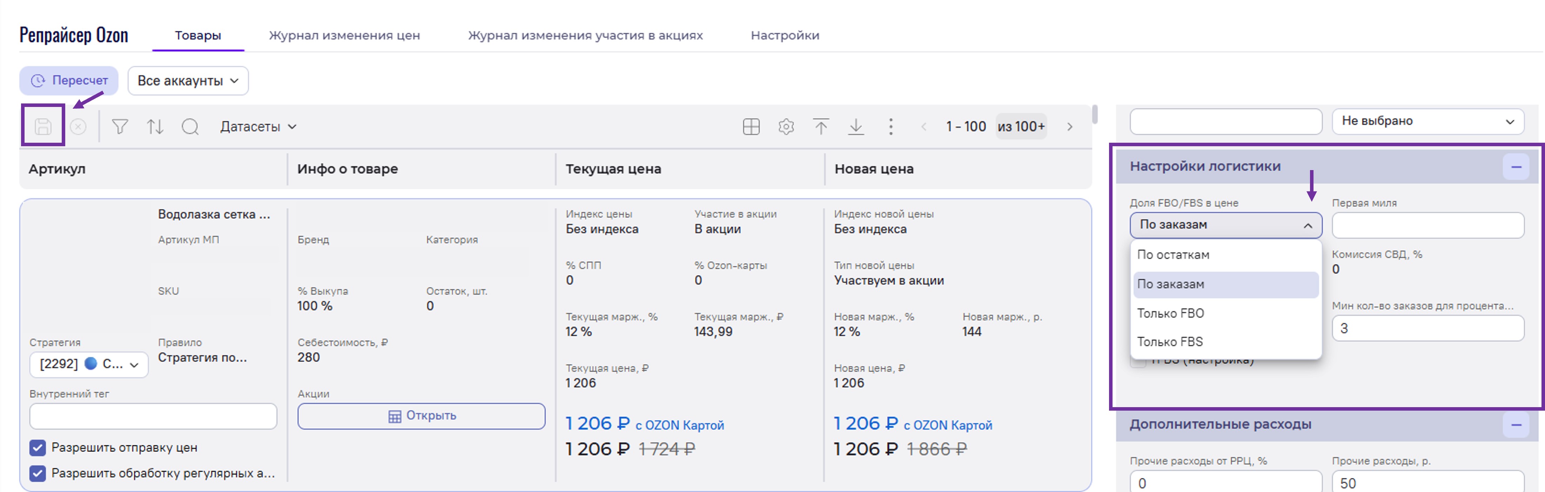Toggle 'Разрешить обработку регулярных а...' checkbox
This screenshot has width=1545, height=492.
[38, 473]
